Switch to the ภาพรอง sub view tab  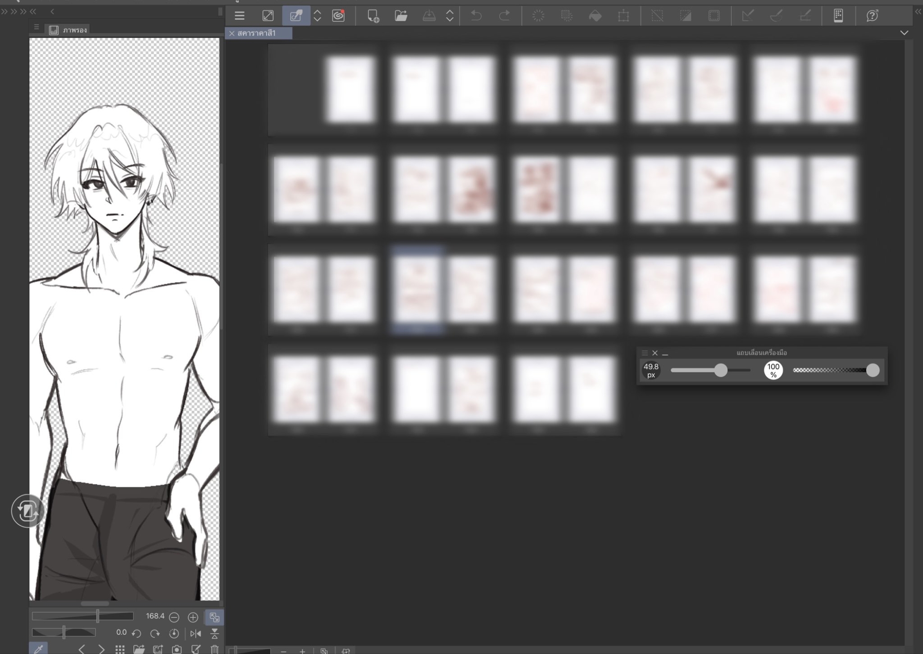(69, 30)
